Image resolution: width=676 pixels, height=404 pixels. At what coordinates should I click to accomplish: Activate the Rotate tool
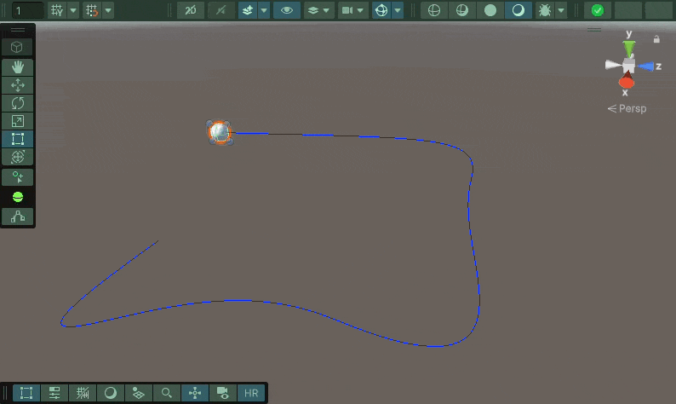coord(17,103)
